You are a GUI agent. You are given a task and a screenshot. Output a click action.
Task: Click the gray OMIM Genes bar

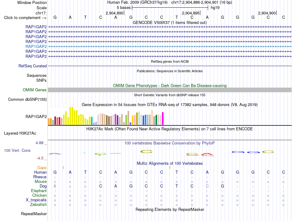tap(170, 90)
